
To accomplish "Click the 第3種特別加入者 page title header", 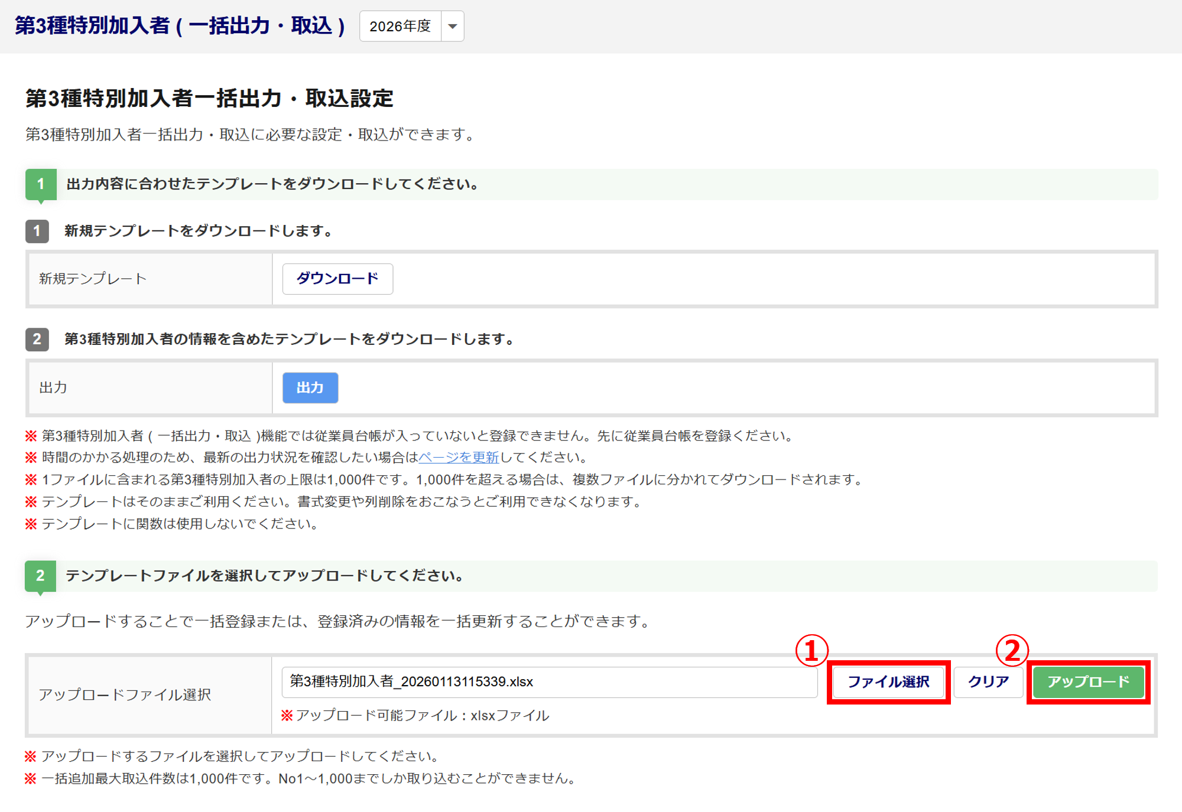I will pyautogui.click(x=180, y=26).
